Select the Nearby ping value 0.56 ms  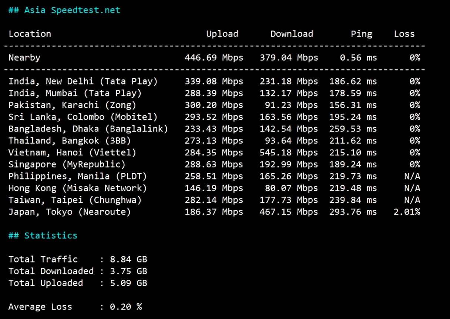pyautogui.click(x=358, y=58)
